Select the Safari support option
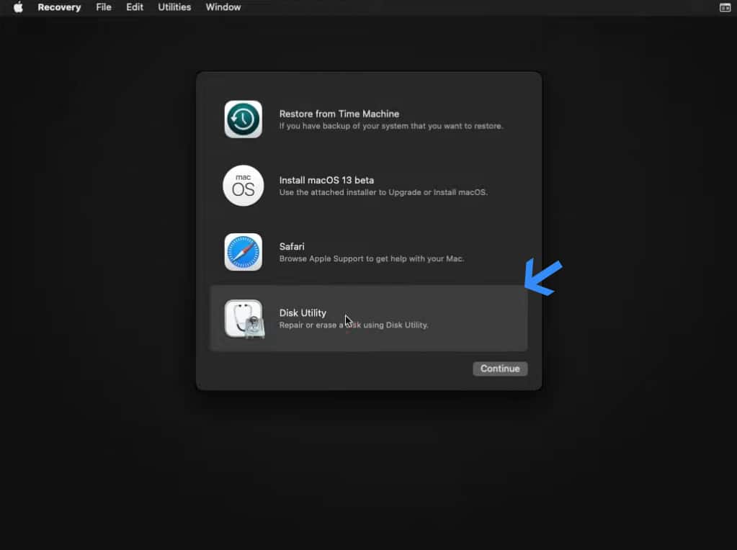Screen dimensions: 737x550 368,251
